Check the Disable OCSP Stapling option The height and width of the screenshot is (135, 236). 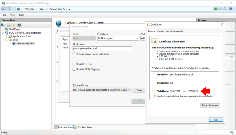click(x=74, y=69)
